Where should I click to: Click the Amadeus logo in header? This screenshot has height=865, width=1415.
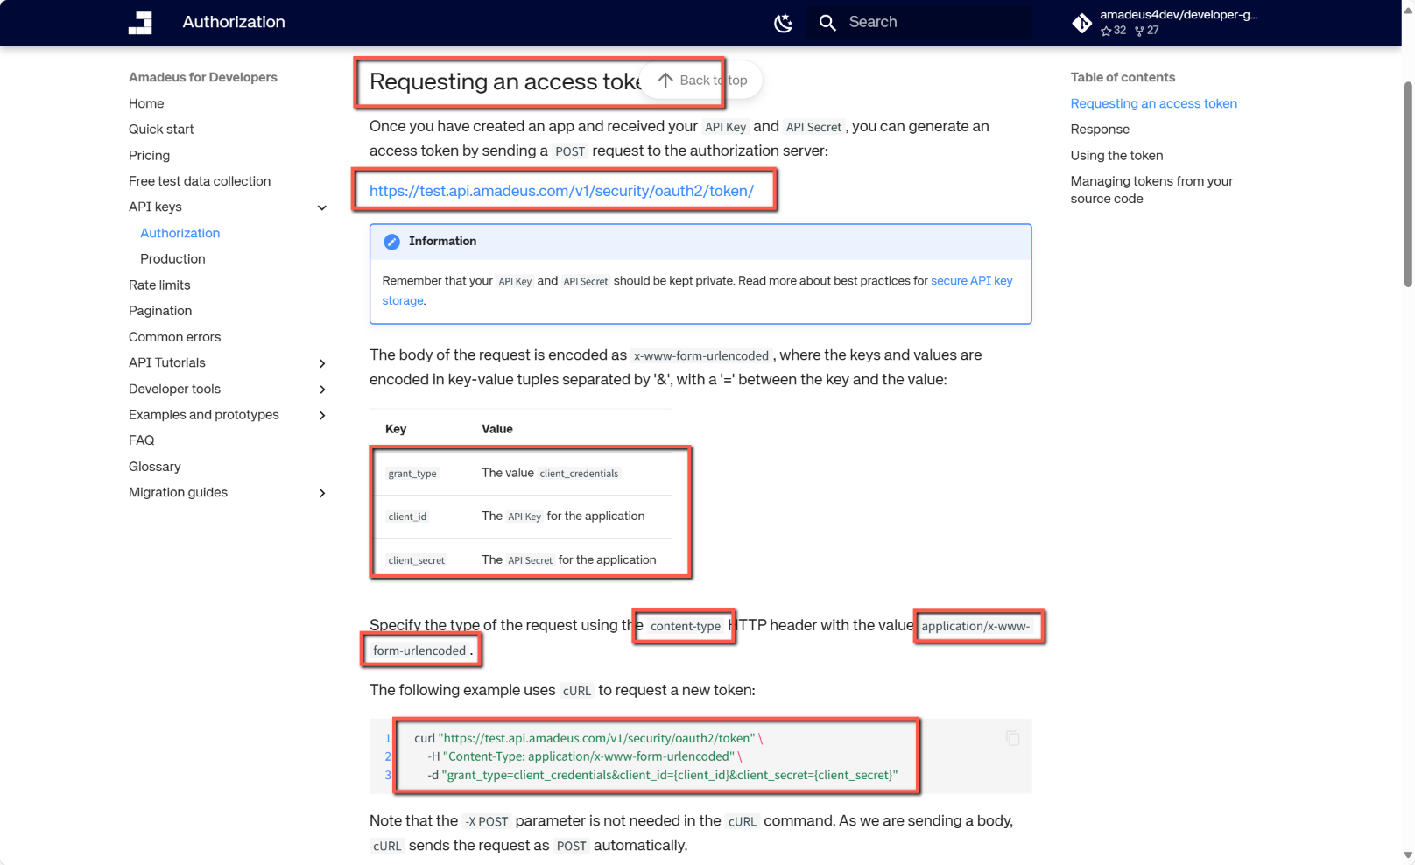coord(140,23)
